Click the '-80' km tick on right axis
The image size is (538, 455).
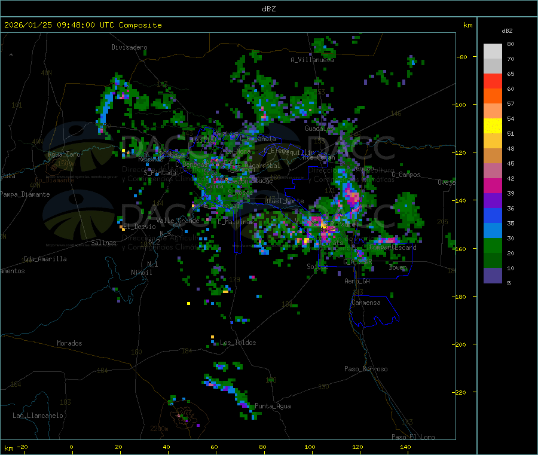tap(462, 57)
